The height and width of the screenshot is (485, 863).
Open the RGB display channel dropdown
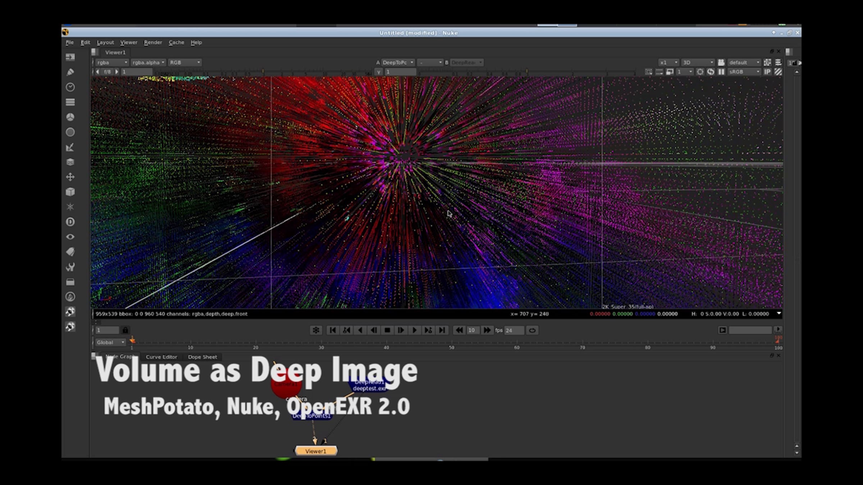click(185, 63)
